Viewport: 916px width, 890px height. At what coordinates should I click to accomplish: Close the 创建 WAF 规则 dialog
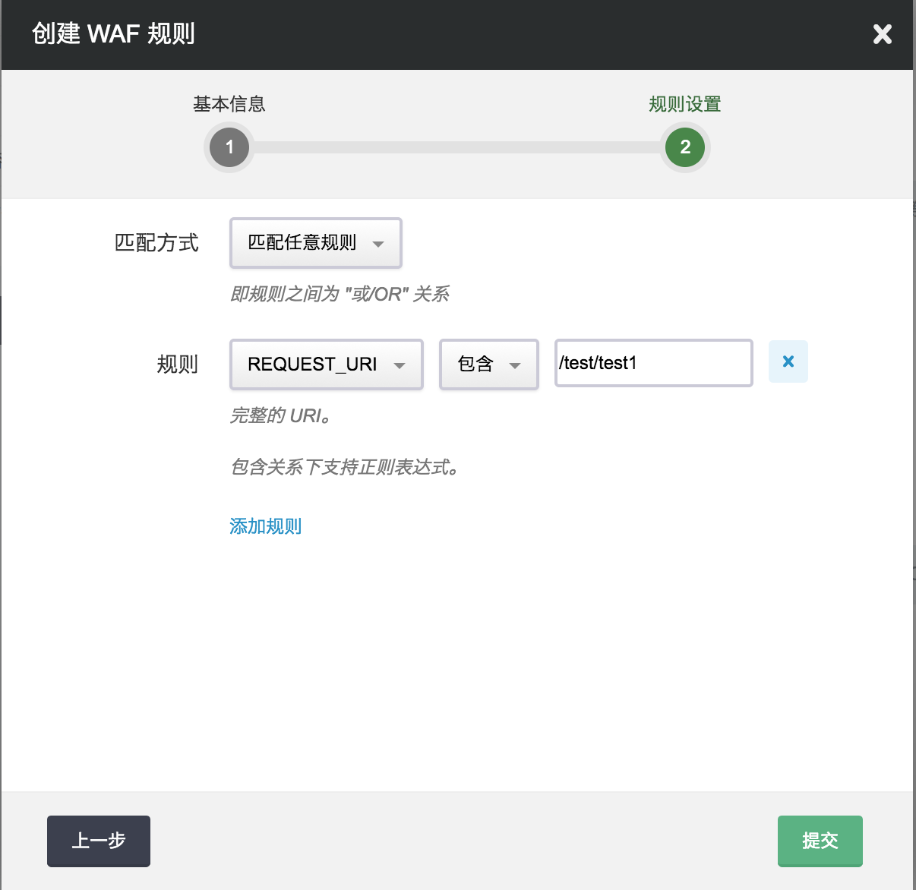(882, 34)
